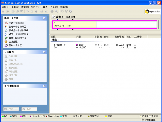Click the icon beside 转换分区 in sidebar

coord(6,68)
